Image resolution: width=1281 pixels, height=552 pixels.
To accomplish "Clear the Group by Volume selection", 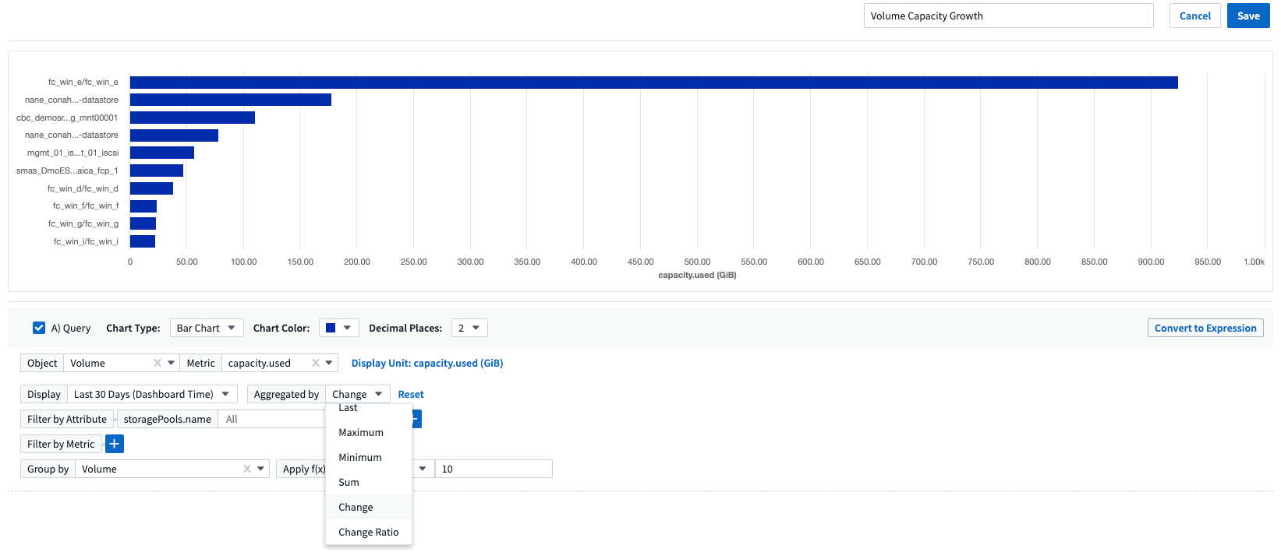I will (246, 469).
